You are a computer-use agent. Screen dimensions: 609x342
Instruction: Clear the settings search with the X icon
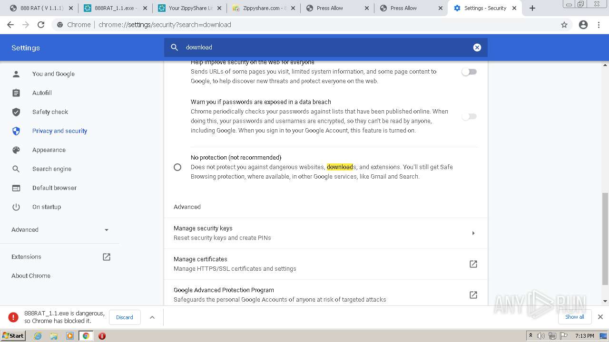477,47
